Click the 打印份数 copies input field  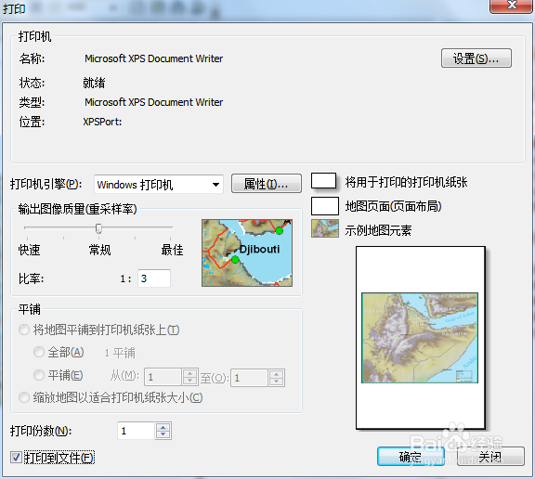tap(136, 431)
